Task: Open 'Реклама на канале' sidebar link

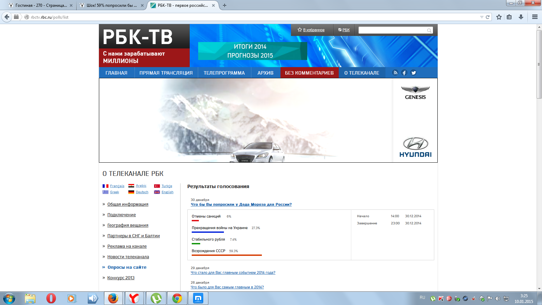Action: pos(127,246)
